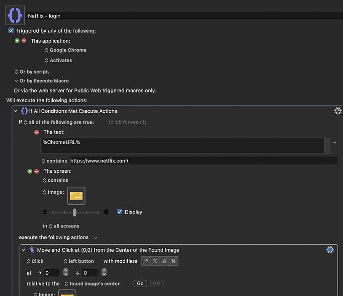Open the chevron menu beside the %ChromeURL% field

(x=335, y=143)
